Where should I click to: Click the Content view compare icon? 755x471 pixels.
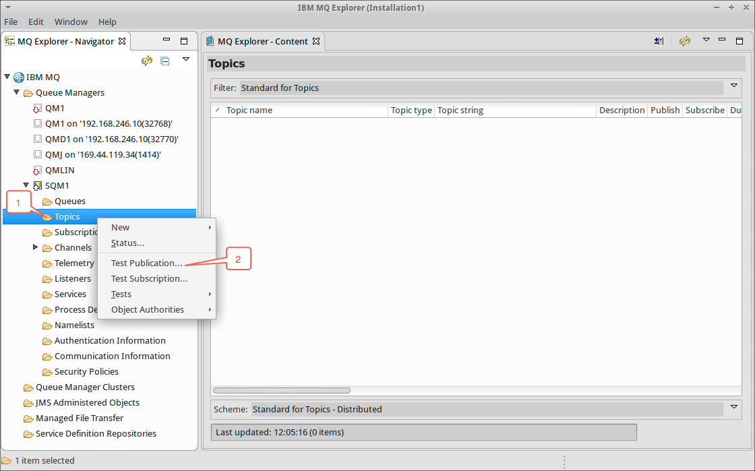659,41
